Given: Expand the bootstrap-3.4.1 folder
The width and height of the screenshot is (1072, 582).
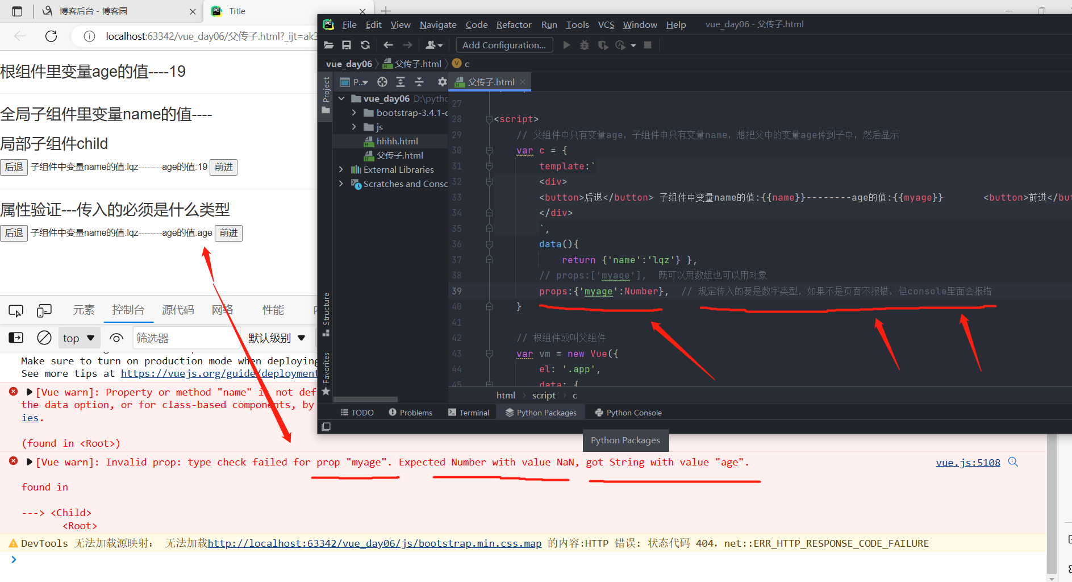Looking at the screenshot, I should pos(354,113).
